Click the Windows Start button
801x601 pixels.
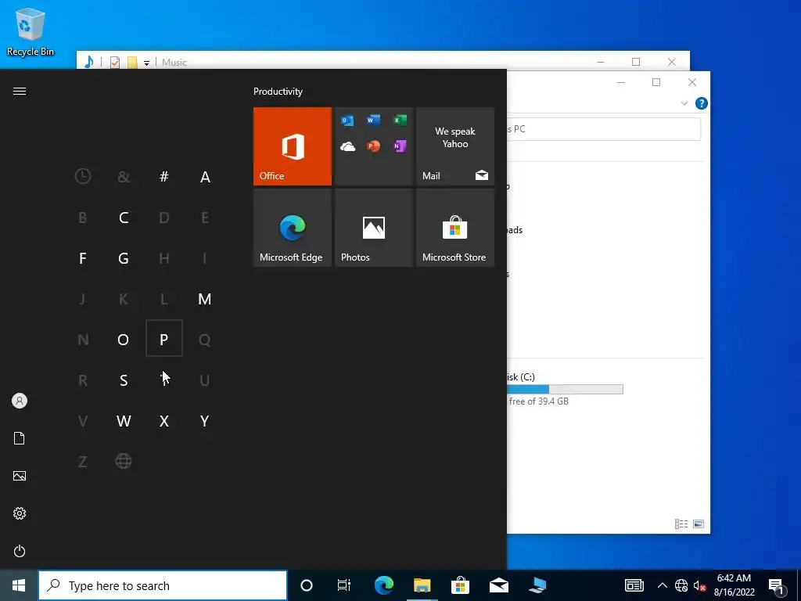tap(19, 585)
